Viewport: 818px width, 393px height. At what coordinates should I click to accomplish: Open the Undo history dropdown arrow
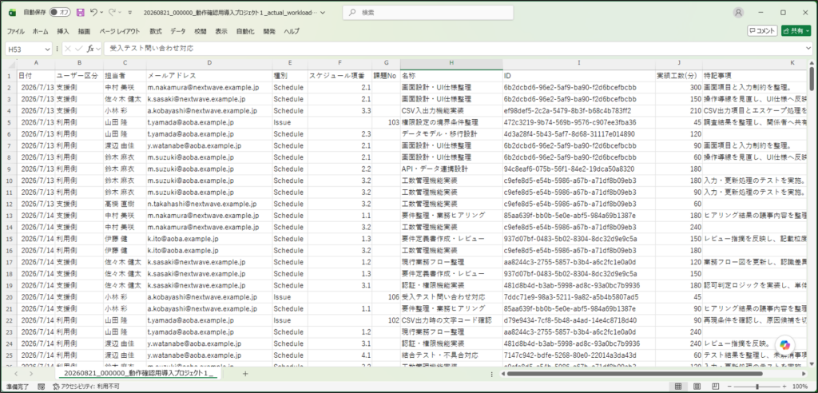click(x=101, y=12)
